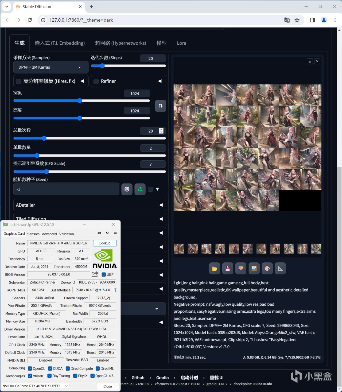Image resolution: width=342 pixels, height=392 pixels.
Task: Open tab search chevron in Chrome
Action: 7,7
